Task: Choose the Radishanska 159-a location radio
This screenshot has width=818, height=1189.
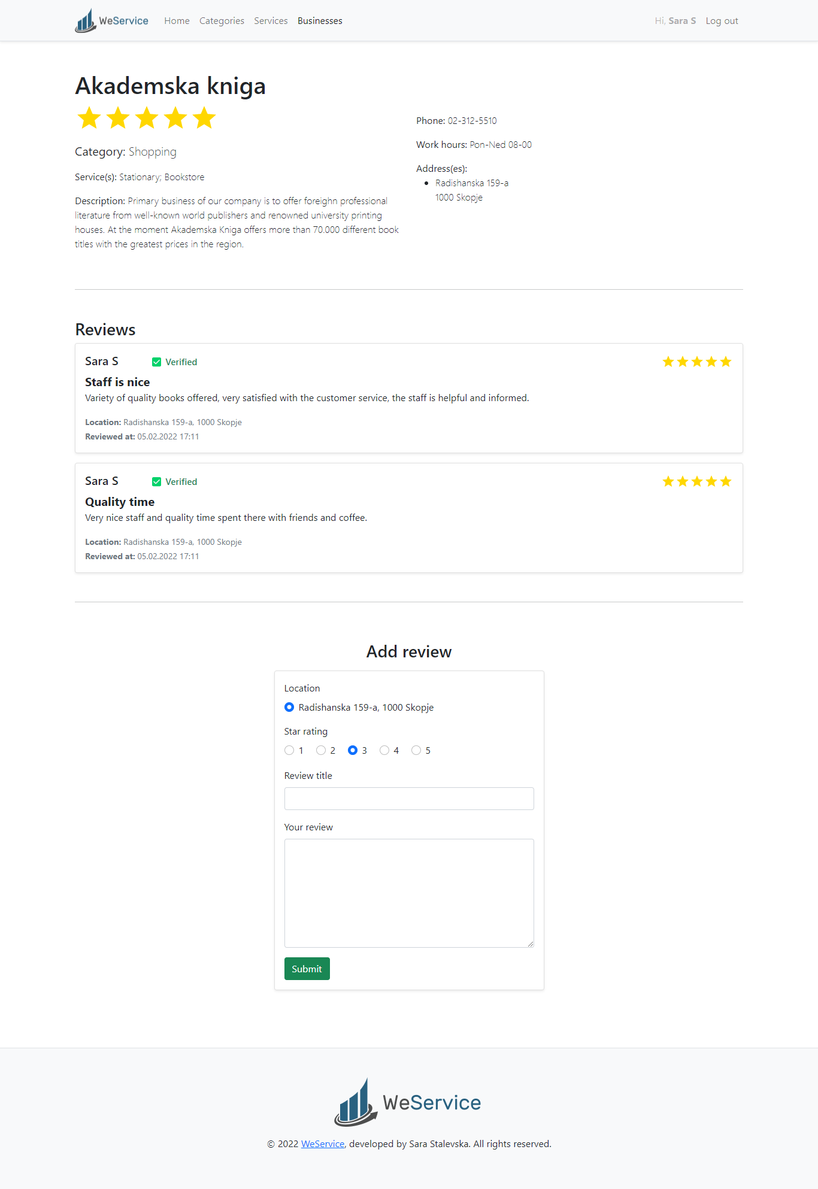Action: 289,708
